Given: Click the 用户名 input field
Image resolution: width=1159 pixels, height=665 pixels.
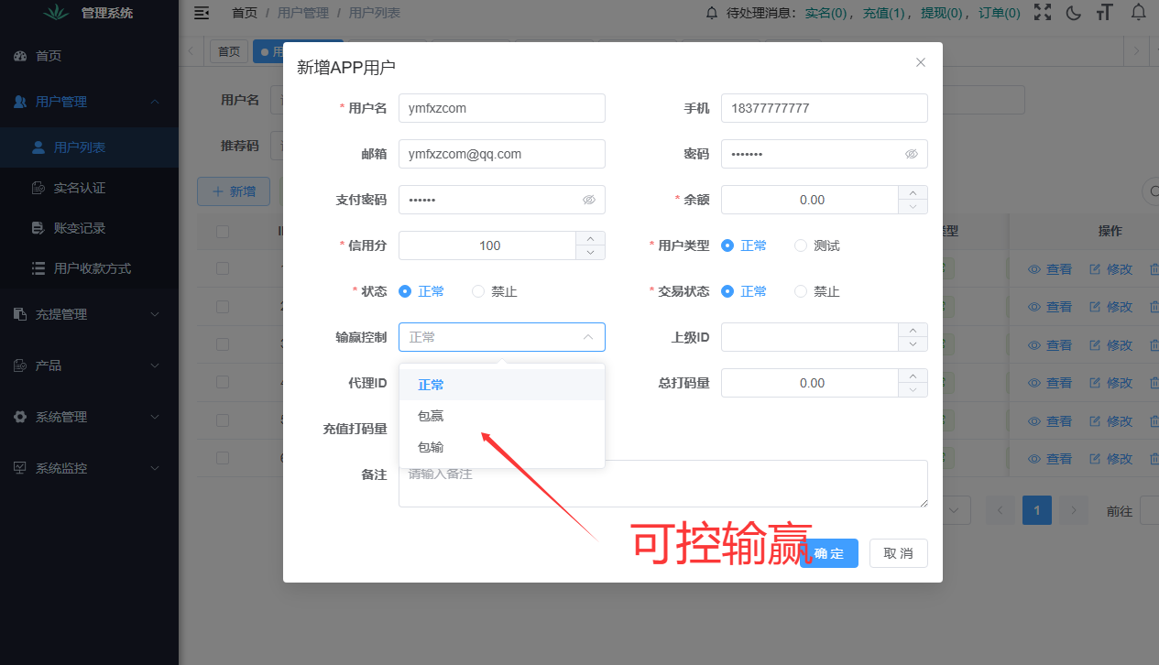Looking at the screenshot, I should 502,108.
